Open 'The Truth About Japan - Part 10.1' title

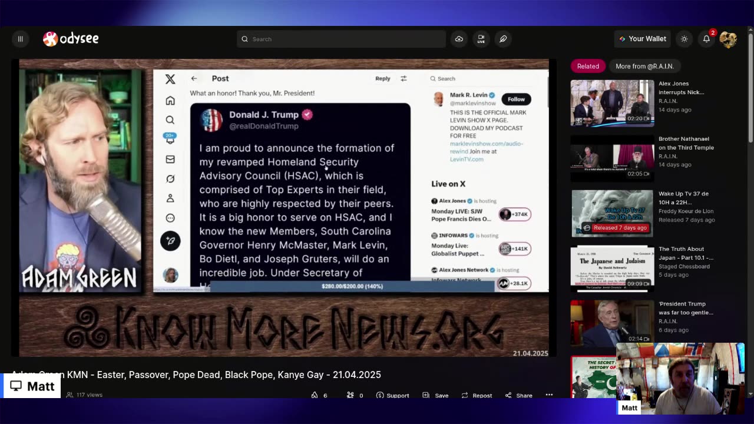click(686, 253)
